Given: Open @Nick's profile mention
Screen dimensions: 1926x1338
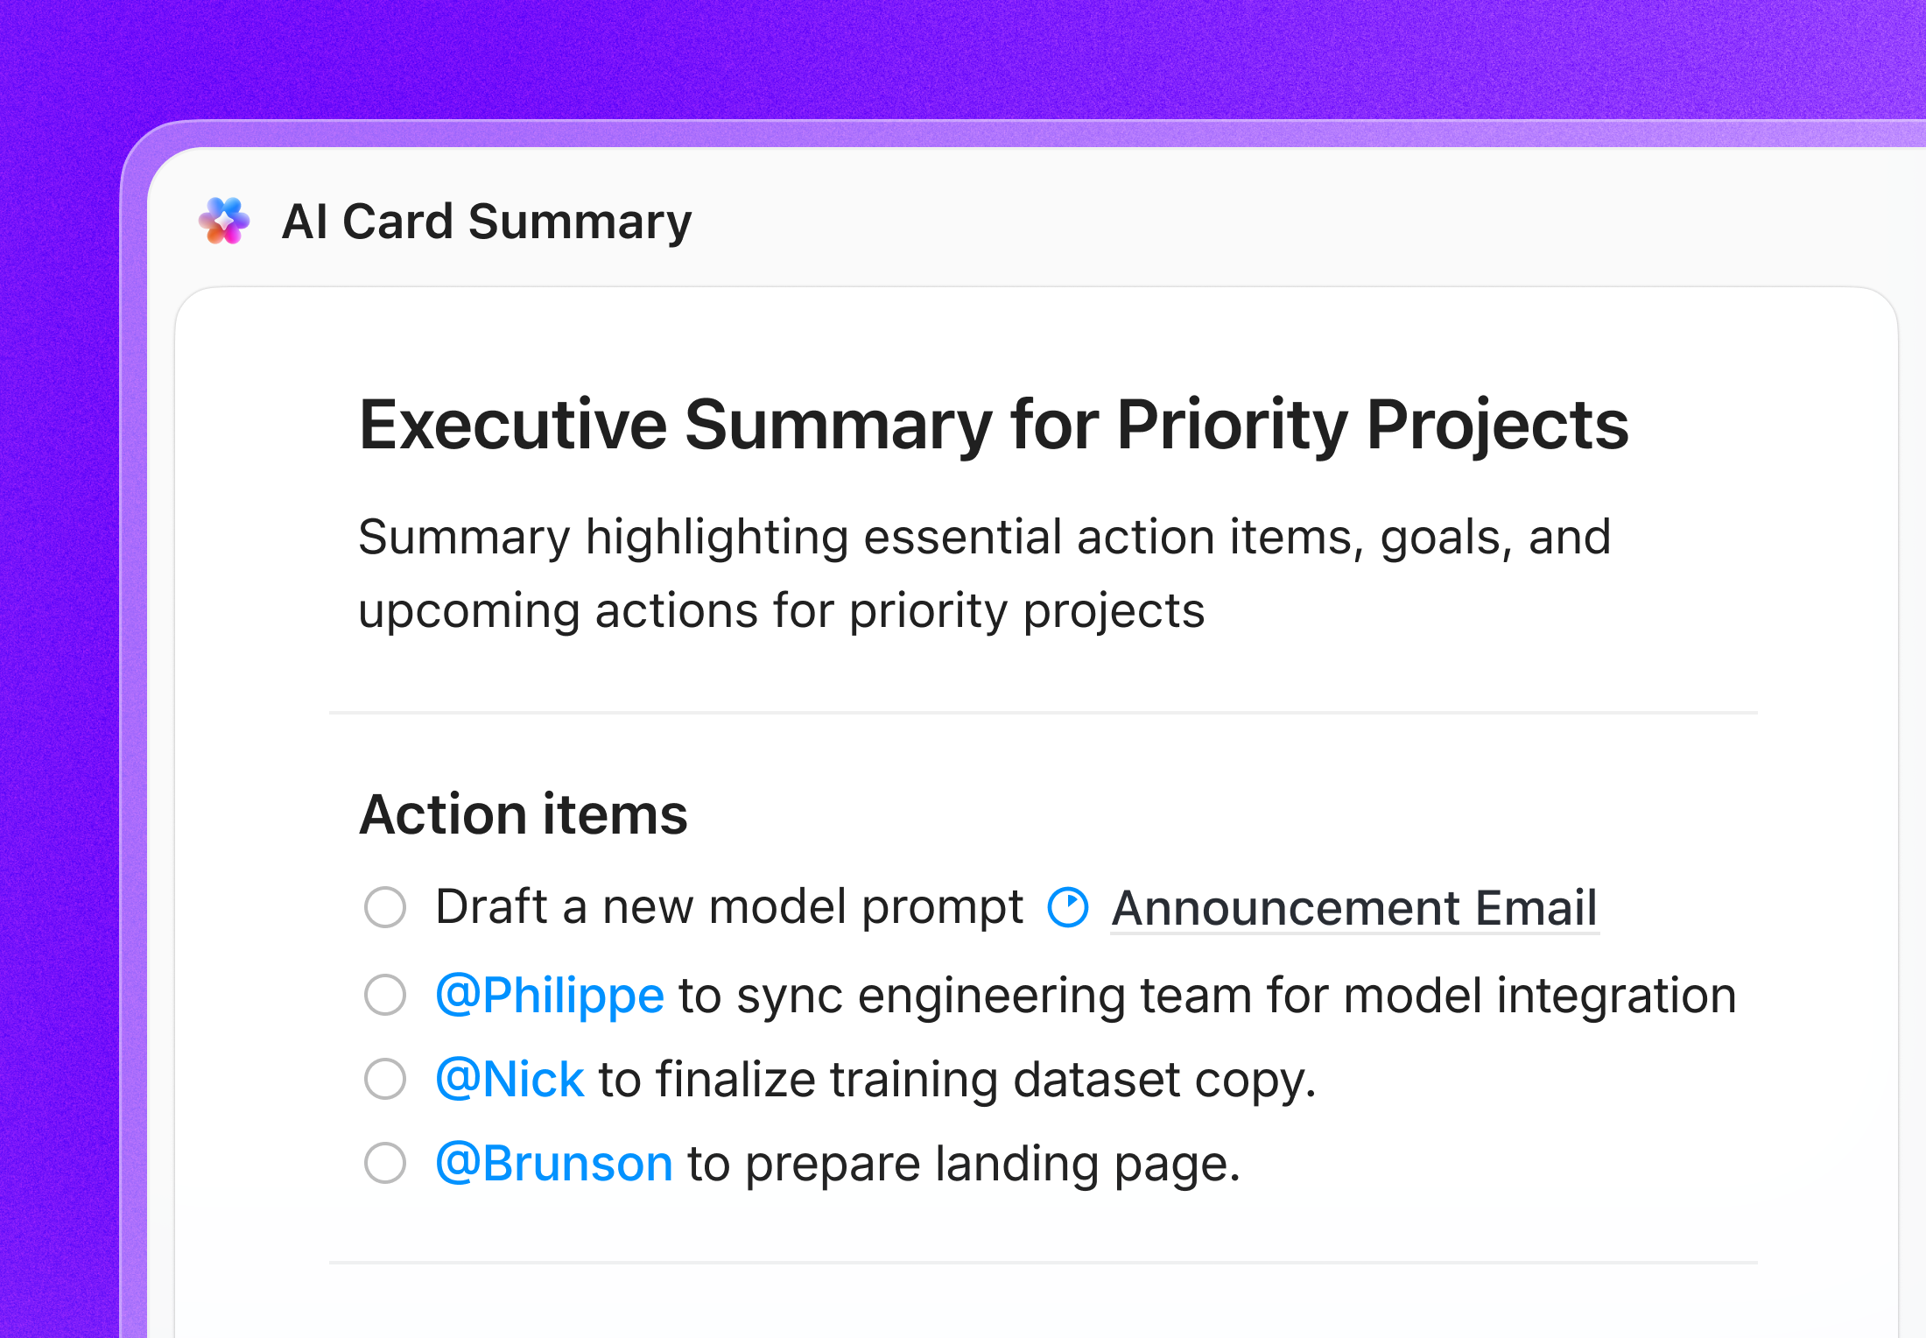Looking at the screenshot, I should tap(510, 1079).
